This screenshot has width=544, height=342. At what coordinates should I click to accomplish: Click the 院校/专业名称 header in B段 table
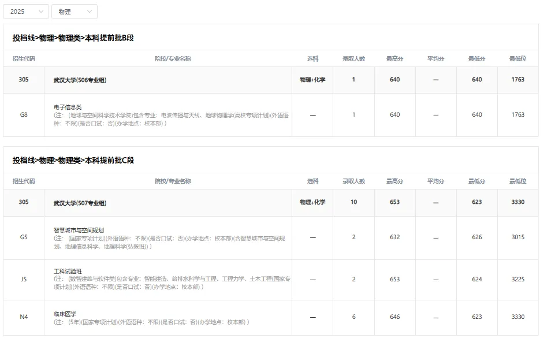pyautogui.click(x=173, y=59)
